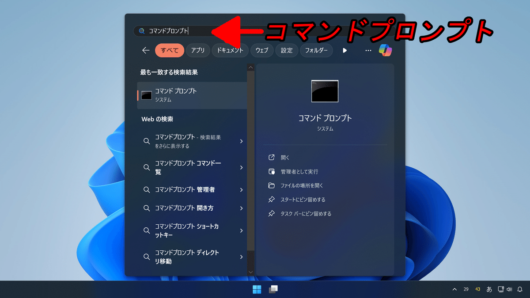Click the black terminal icon in best match

click(x=147, y=95)
